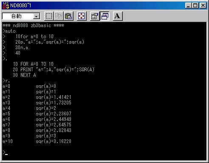Click the Copy icon in toolbar
The height and width of the screenshot is (163, 209).
coord(59,16)
